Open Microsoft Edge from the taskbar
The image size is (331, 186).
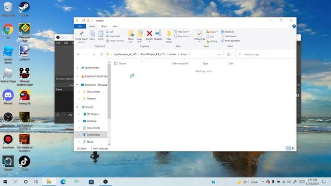click(63, 182)
